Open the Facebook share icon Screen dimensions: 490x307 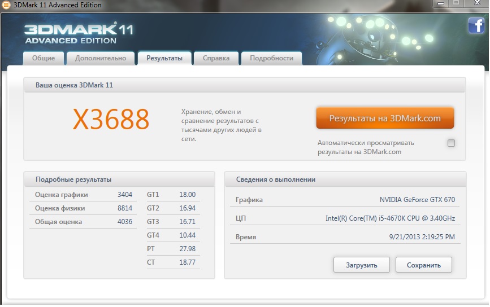476,25
